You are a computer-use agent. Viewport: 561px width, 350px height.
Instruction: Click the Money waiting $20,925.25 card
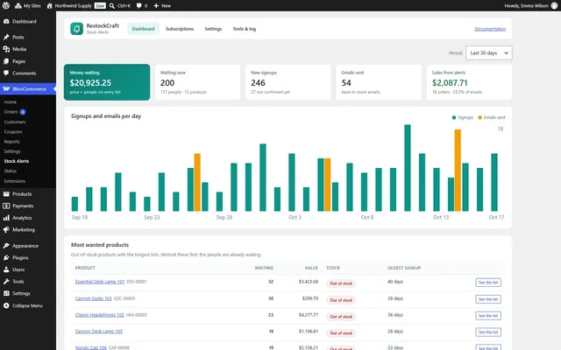click(x=107, y=82)
